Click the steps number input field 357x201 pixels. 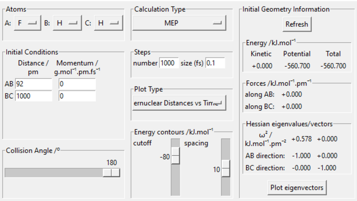pyautogui.click(x=169, y=63)
